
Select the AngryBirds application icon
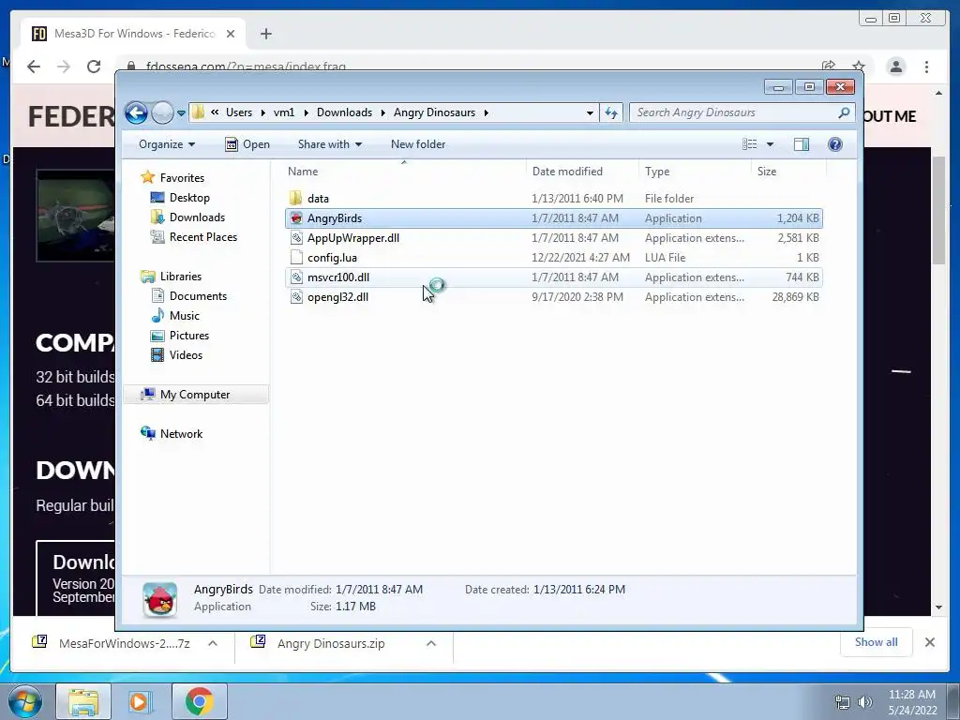[x=296, y=217]
